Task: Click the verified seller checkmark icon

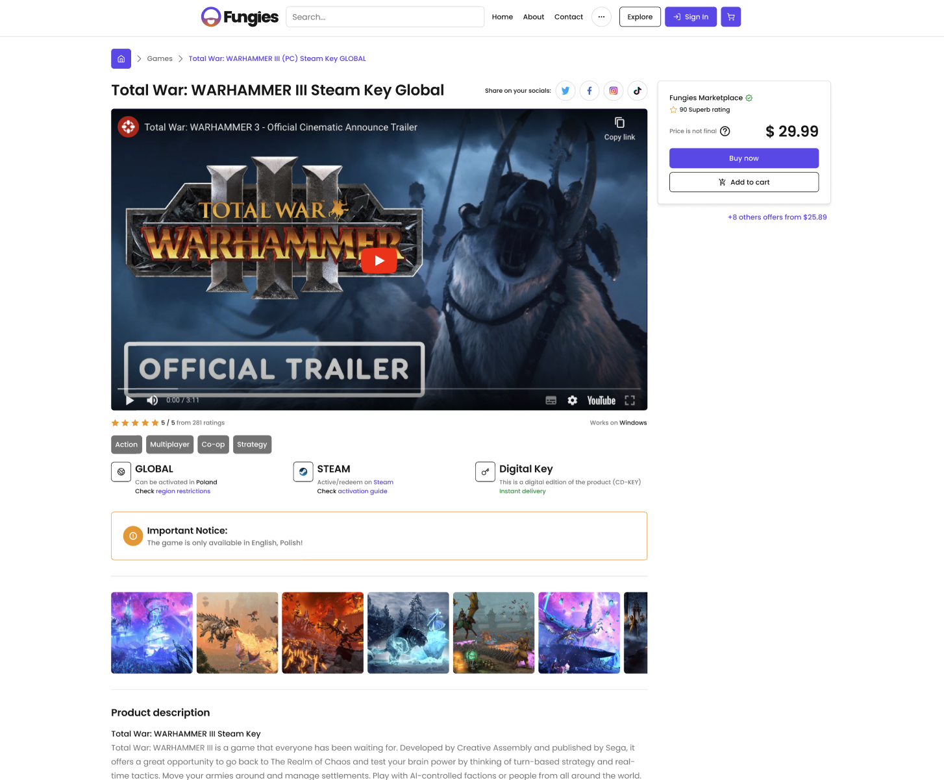Action: (x=749, y=98)
